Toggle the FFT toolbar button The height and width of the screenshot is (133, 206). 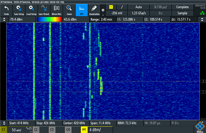click(x=82, y=10)
